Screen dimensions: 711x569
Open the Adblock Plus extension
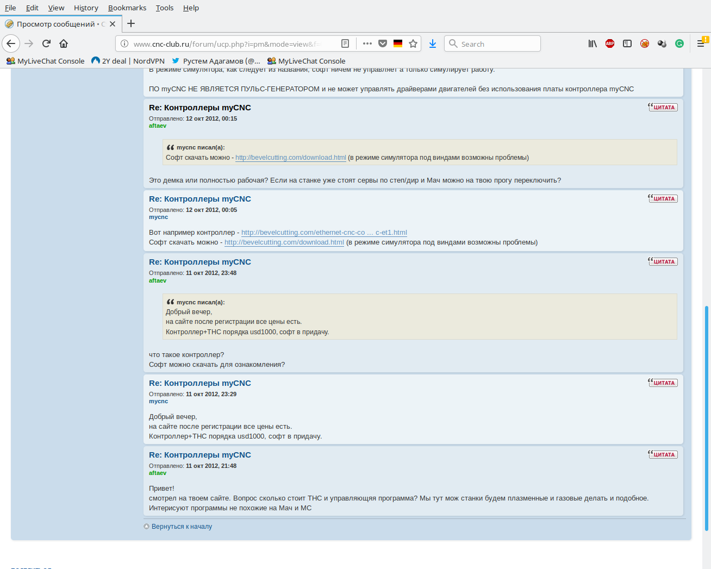pyautogui.click(x=610, y=43)
